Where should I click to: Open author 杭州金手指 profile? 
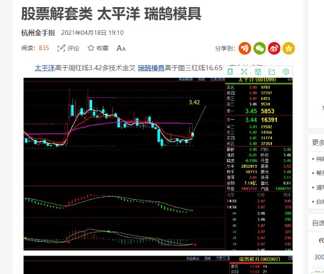point(38,33)
